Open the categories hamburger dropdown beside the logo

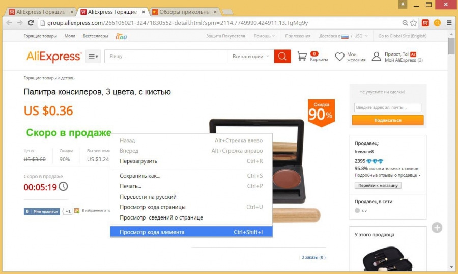tap(93, 56)
